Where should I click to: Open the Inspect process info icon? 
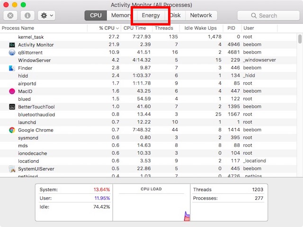pyautogui.click(x=27, y=16)
